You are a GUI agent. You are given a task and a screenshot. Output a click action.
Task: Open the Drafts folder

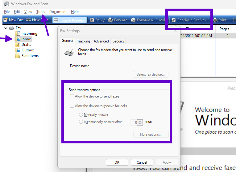23,45
